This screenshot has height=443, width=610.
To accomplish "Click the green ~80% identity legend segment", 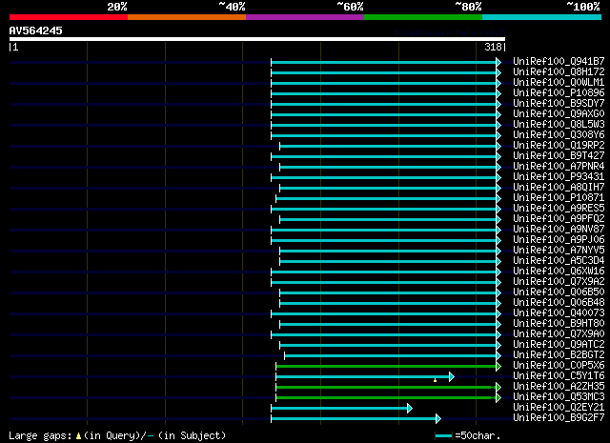I will [x=423, y=17].
